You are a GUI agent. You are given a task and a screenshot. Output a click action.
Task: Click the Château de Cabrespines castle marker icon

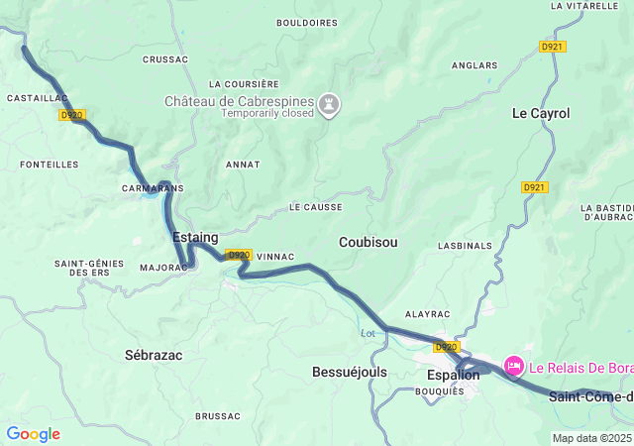pos(329,105)
